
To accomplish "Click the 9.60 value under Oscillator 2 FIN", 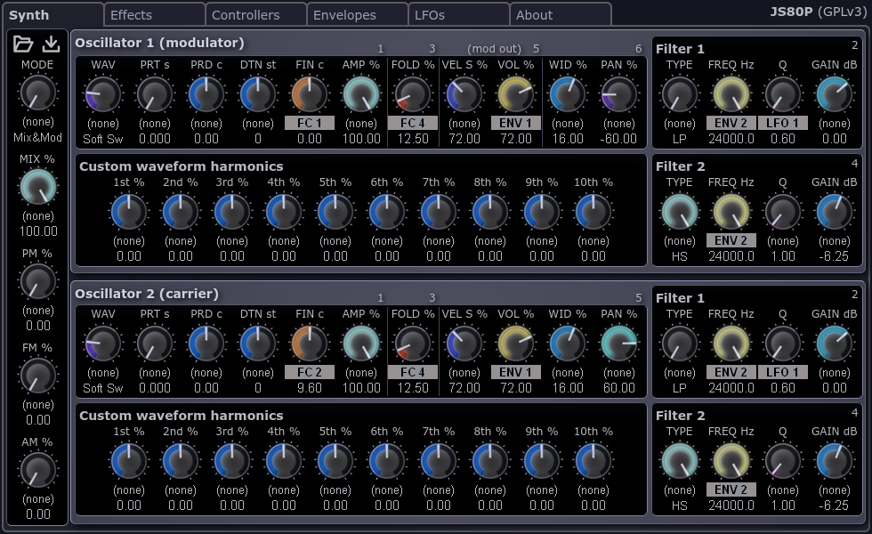I will [310, 388].
